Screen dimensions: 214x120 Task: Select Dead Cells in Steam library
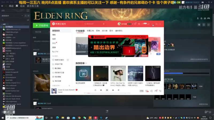pos(9,80)
